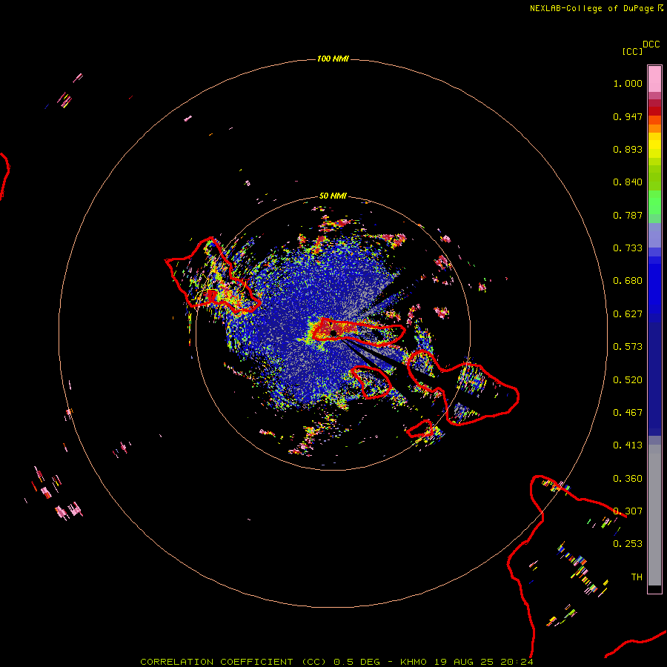Click the TH threshold label
Image resolution: width=667 pixels, height=667 pixels.
click(x=637, y=577)
